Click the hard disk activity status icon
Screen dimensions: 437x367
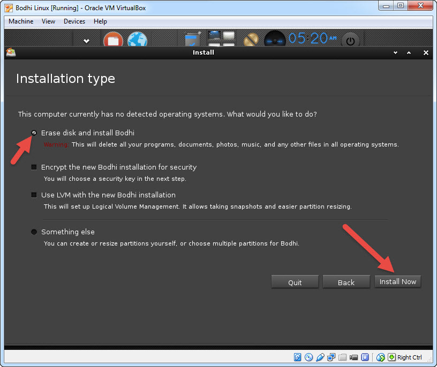[298, 357]
